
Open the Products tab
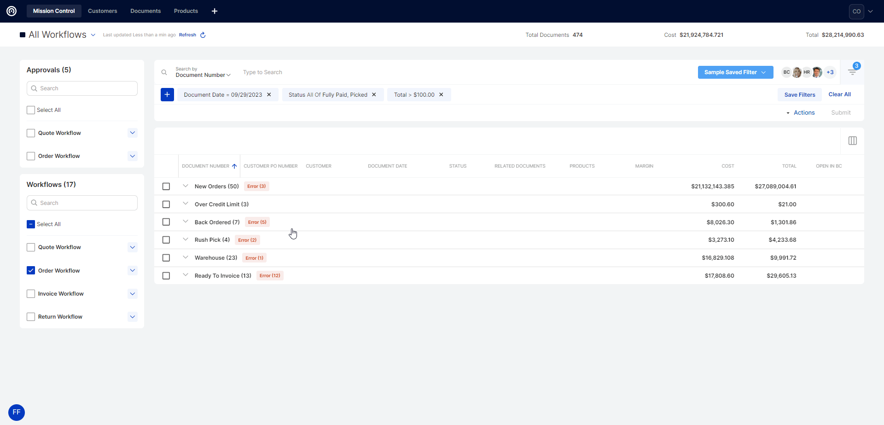click(x=186, y=11)
